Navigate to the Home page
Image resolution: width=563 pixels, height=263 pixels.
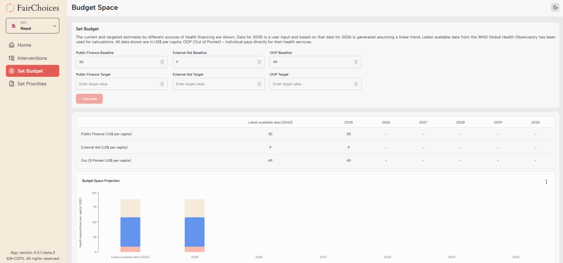click(24, 45)
